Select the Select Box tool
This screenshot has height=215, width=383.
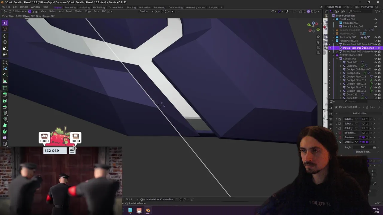click(5, 23)
